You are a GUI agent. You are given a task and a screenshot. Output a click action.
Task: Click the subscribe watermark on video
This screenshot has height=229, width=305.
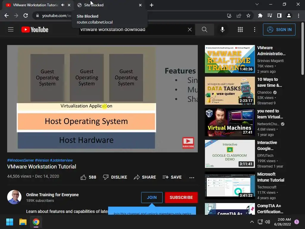(188, 143)
